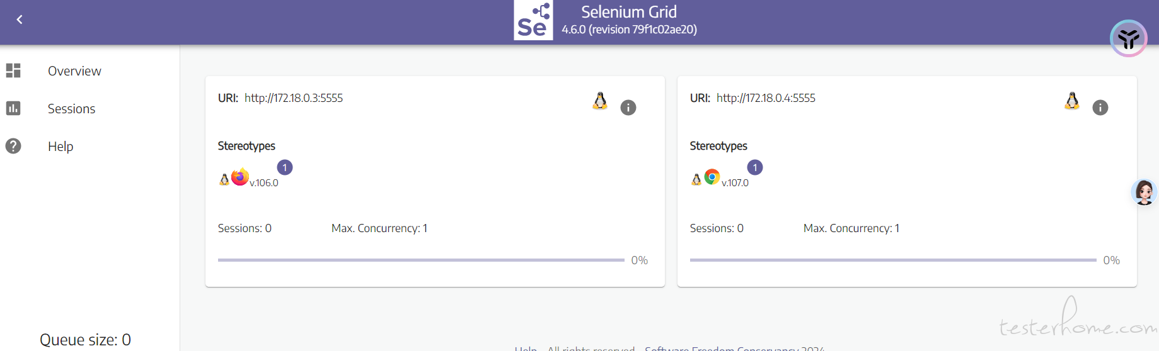
Task: Open the Overview dashboard icon
Action: tap(13, 70)
